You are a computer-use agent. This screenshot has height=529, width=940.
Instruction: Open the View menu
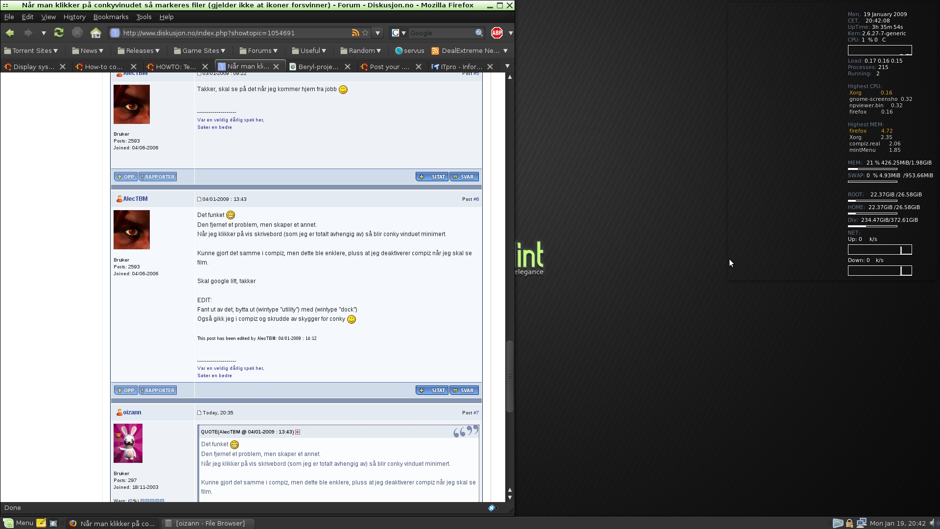tap(48, 17)
